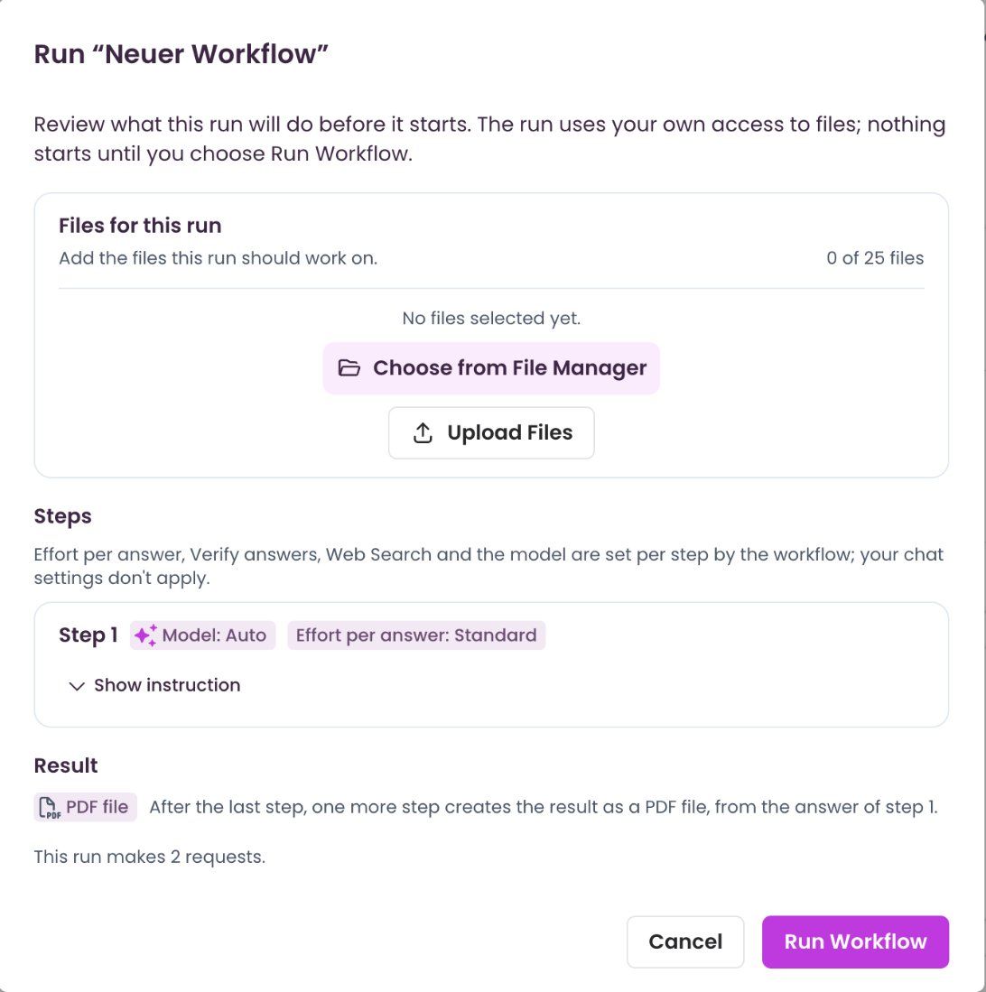The image size is (986, 992).
Task: Click 'Add the files this run should work on.'
Action: [219, 258]
